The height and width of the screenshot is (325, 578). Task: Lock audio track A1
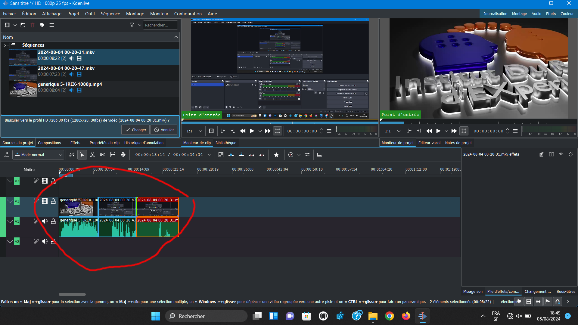pyautogui.click(x=53, y=221)
